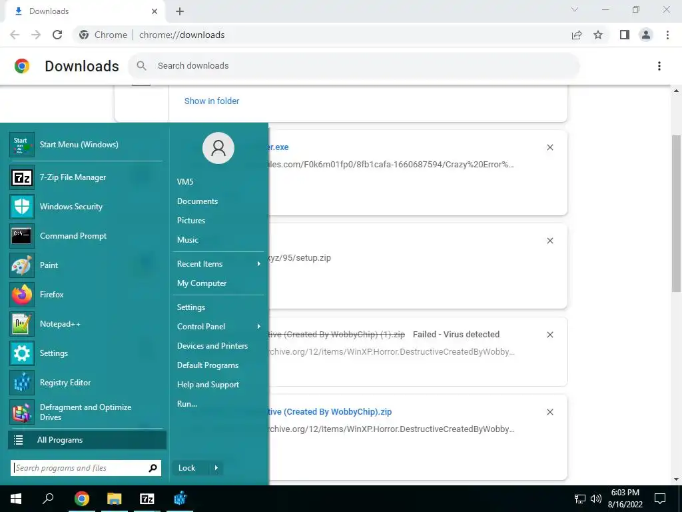Click Show in folder link
This screenshot has height=512, width=682.
tap(211, 101)
